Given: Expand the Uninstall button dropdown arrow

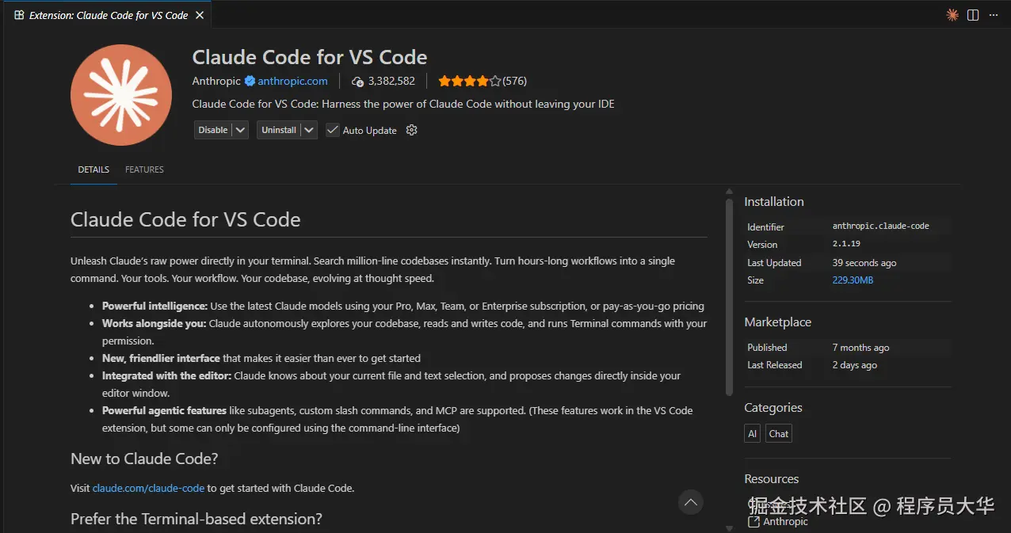Looking at the screenshot, I should (309, 130).
